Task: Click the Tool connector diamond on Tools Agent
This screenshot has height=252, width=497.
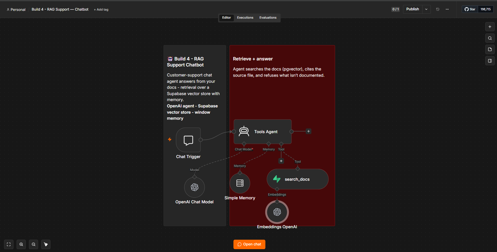Action: pyautogui.click(x=281, y=144)
